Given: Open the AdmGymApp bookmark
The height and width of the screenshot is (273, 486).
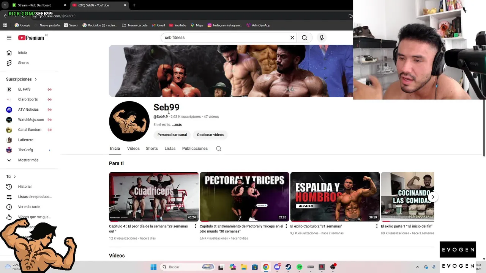Looking at the screenshot, I should (258, 25).
